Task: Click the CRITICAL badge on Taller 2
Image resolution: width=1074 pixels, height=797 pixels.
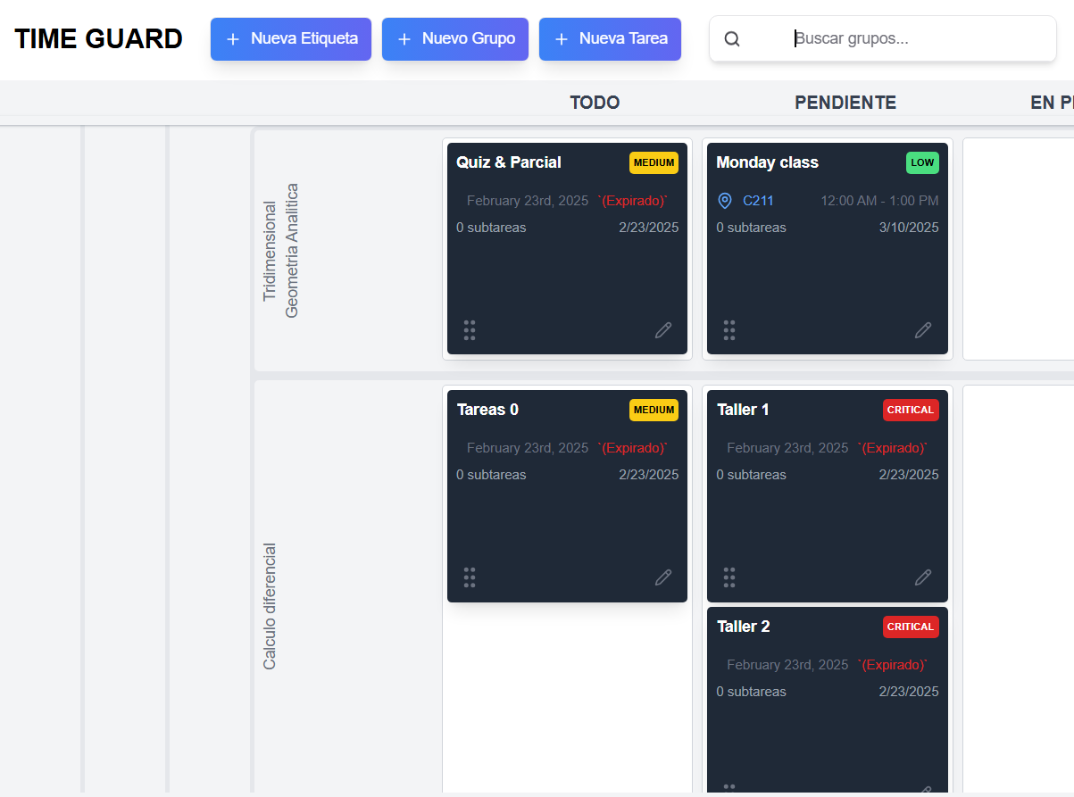Action: (911, 627)
